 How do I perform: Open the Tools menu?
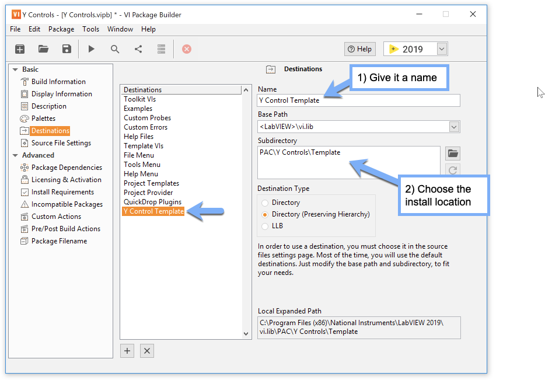click(90, 29)
